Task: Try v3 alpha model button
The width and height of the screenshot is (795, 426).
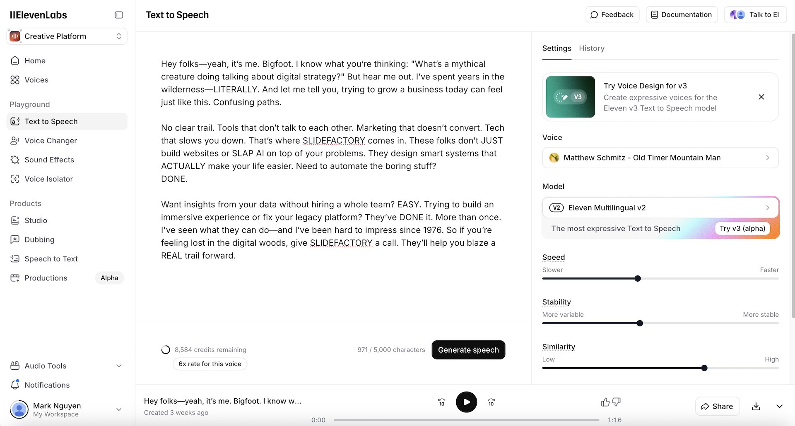Action: 742,228
